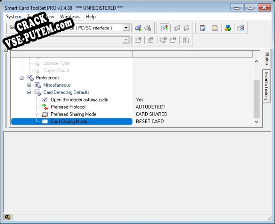Toggle the states panel icon with red and green dots
The image size is (275, 224).
(x=164, y=28)
